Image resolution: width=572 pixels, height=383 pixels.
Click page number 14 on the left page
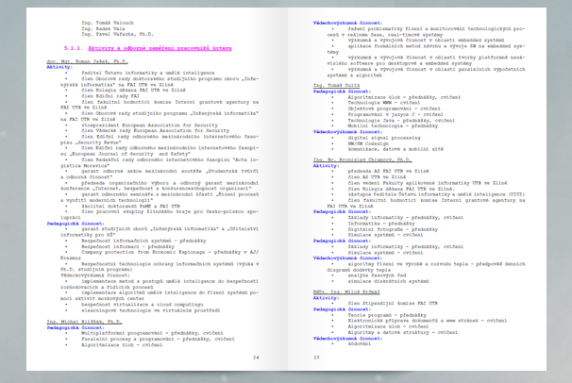[x=256, y=358]
